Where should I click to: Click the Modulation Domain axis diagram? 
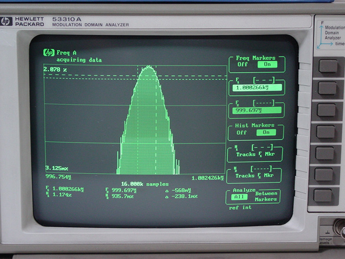click(x=330, y=35)
